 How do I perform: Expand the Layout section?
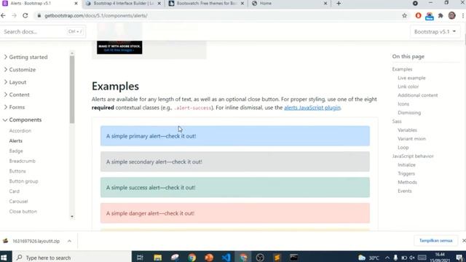click(15, 82)
